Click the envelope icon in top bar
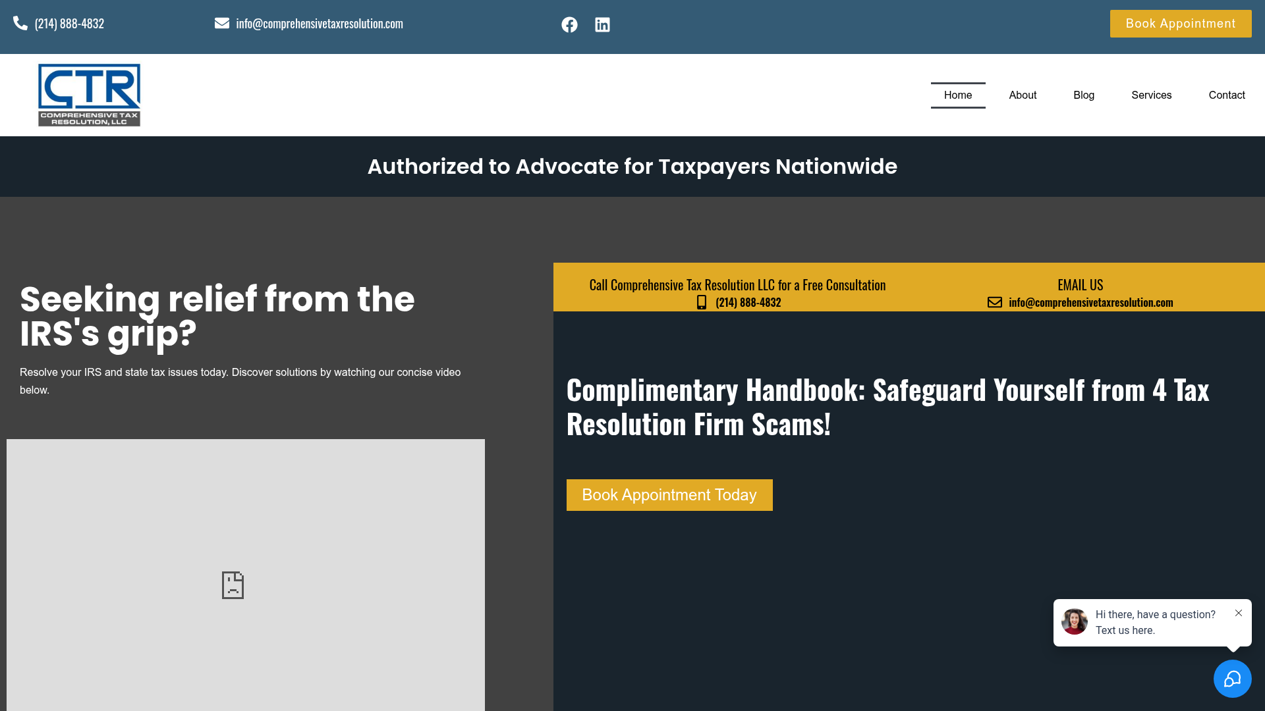Image resolution: width=1265 pixels, height=711 pixels. [222, 23]
